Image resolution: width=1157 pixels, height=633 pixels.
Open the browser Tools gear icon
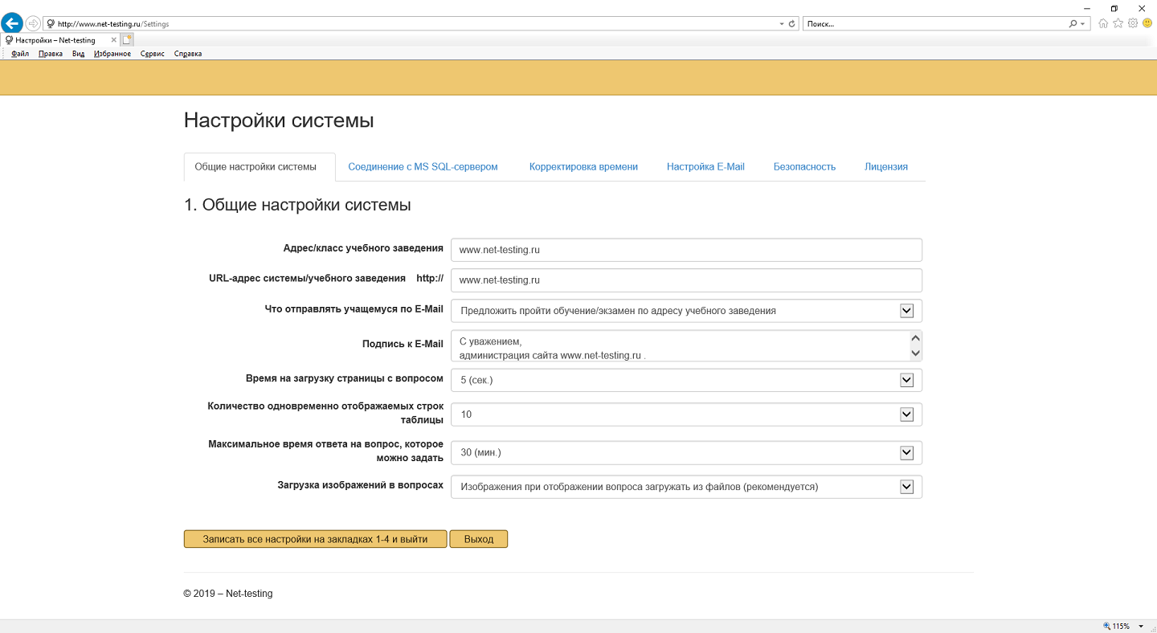point(1133,23)
